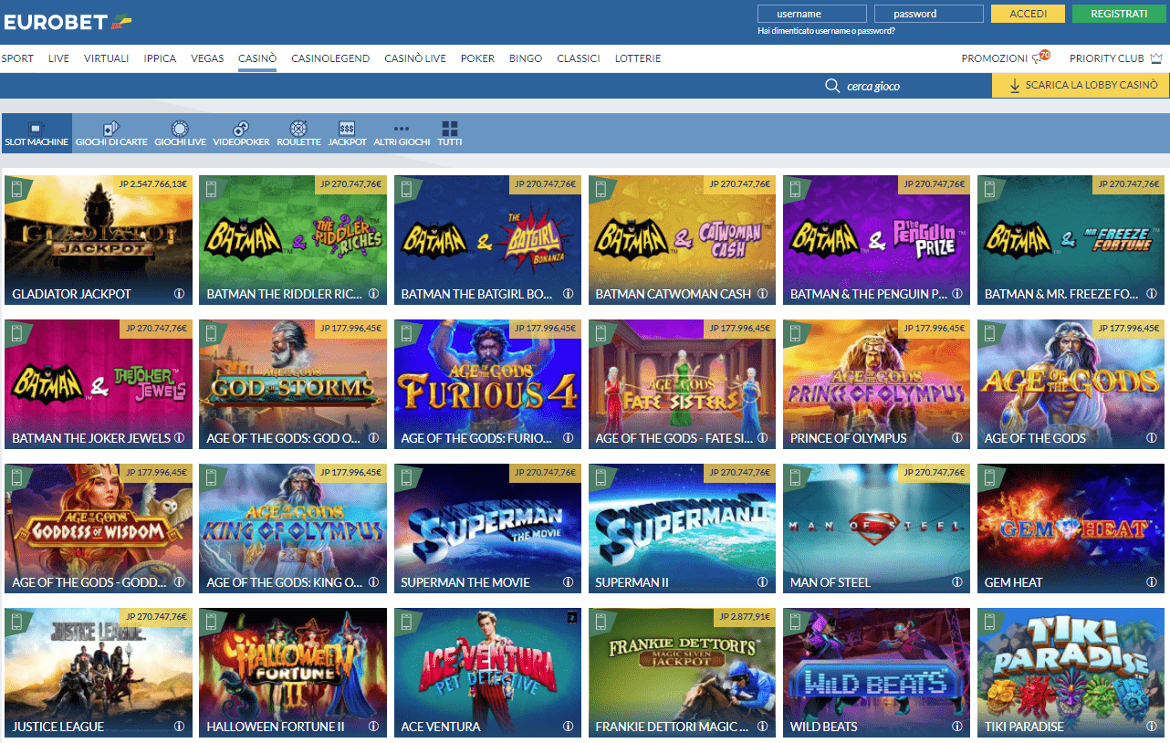The height and width of the screenshot is (743, 1170).
Task: Launch Age of the Gods God of Storms
Action: pos(293,384)
